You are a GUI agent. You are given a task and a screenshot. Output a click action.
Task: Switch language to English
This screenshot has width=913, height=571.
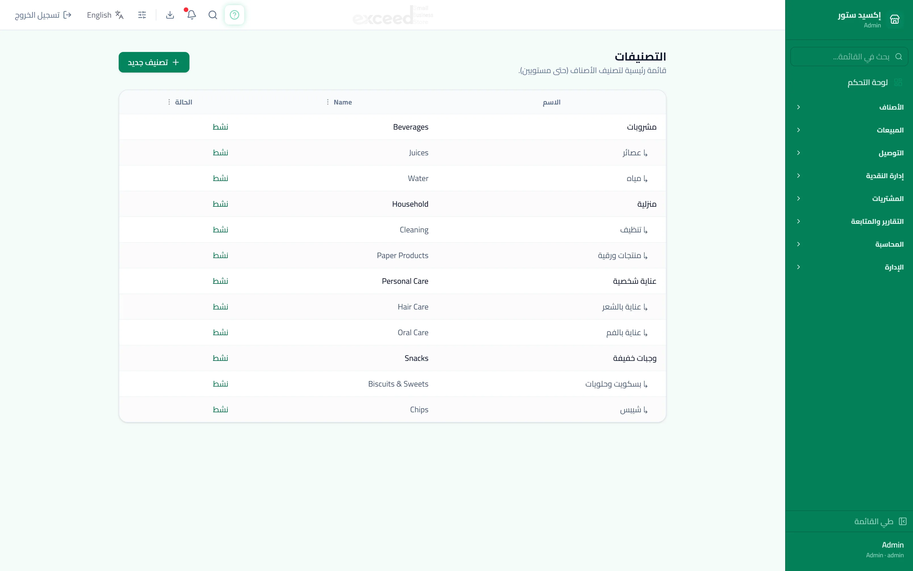pos(105,15)
